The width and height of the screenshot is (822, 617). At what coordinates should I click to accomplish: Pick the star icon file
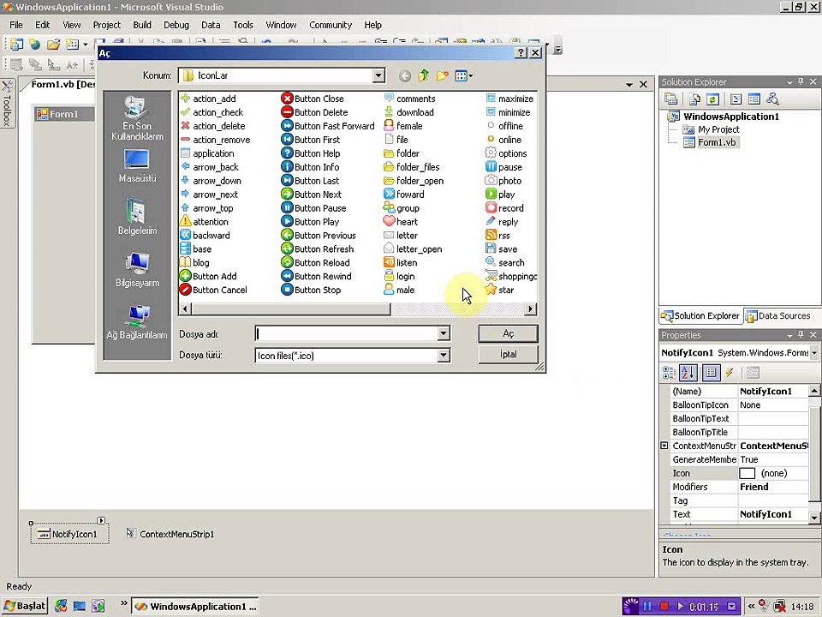[x=499, y=291]
